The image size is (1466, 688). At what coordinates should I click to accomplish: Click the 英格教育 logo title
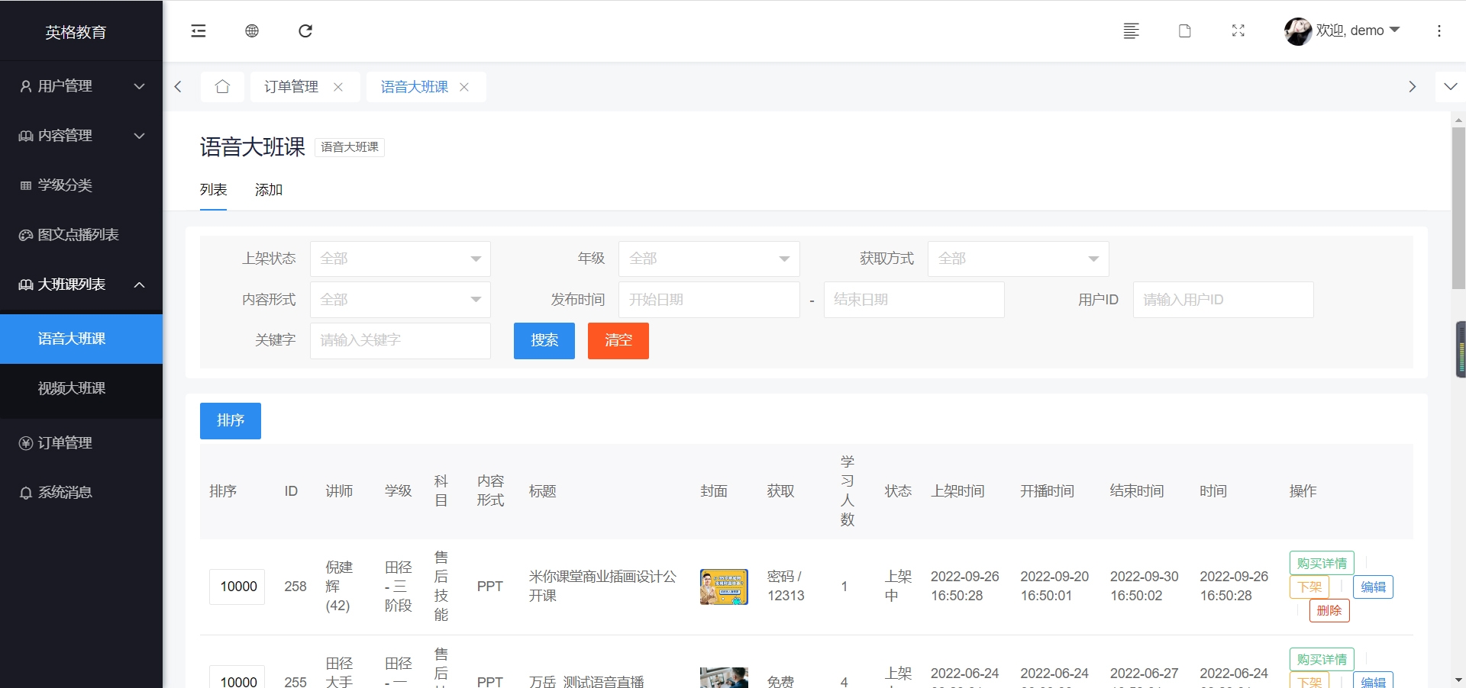tap(76, 32)
